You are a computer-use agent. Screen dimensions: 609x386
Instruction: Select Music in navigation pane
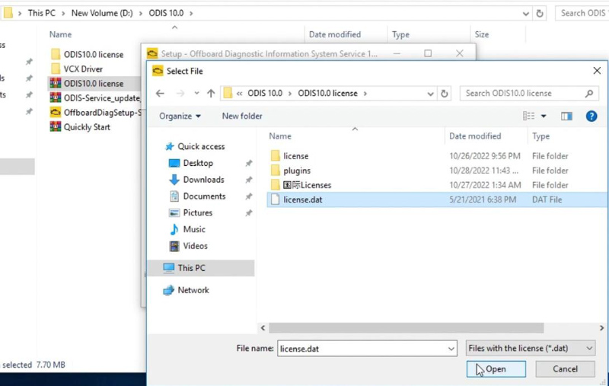coord(187,229)
